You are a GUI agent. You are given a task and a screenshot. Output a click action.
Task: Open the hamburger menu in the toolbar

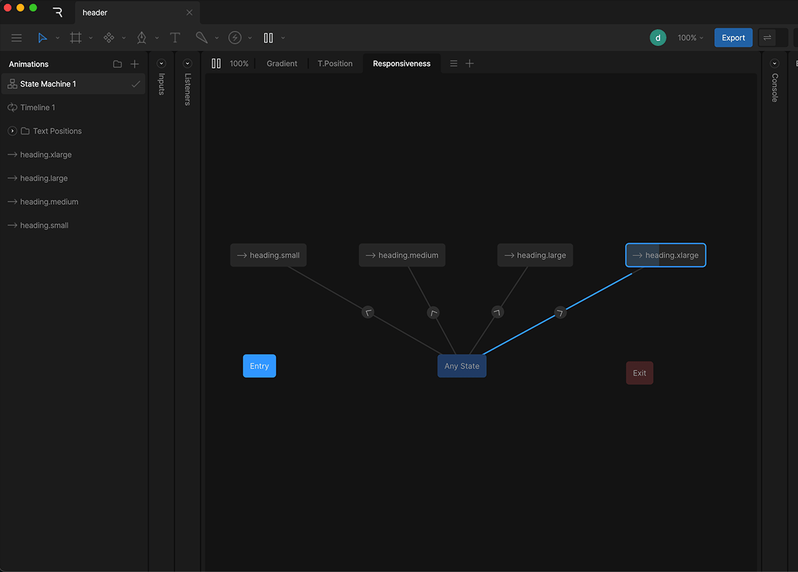click(x=17, y=38)
